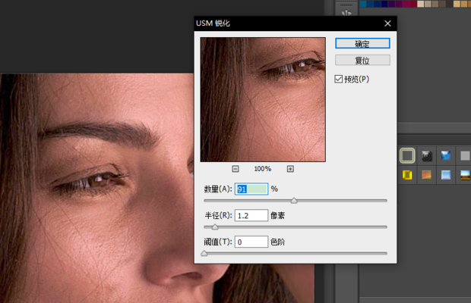Click the 100% preview zoom value
Screen dimensions: 471x303
tap(263, 169)
